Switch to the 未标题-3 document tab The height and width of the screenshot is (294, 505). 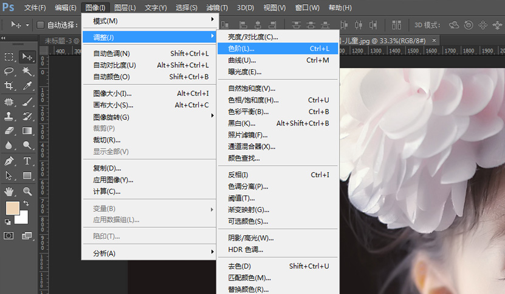61,41
